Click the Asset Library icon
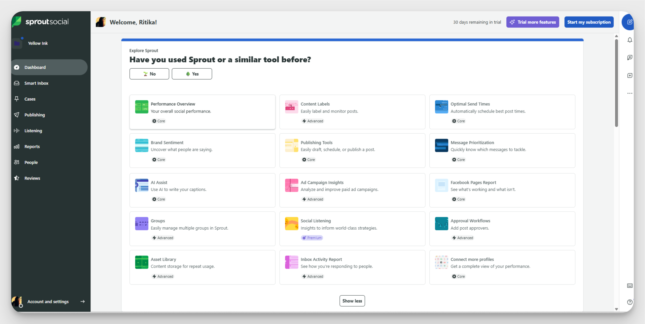 (x=142, y=262)
